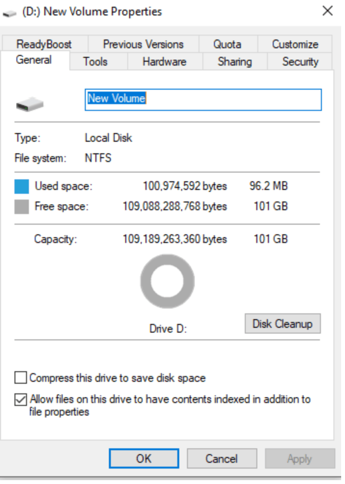Go to the Customize tab
Screen dimensions: 345x484
(x=295, y=44)
